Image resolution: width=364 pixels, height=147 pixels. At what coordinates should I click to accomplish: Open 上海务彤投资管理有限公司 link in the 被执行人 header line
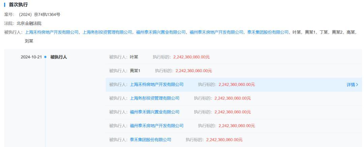pos(108,32)
